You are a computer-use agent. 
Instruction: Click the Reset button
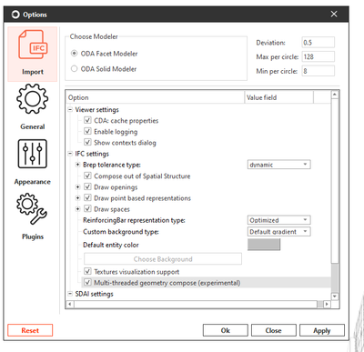tap(30, 330)
